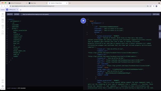Click updatedAt field in query
Screen dimensions: 161x91
pos(15,27)
